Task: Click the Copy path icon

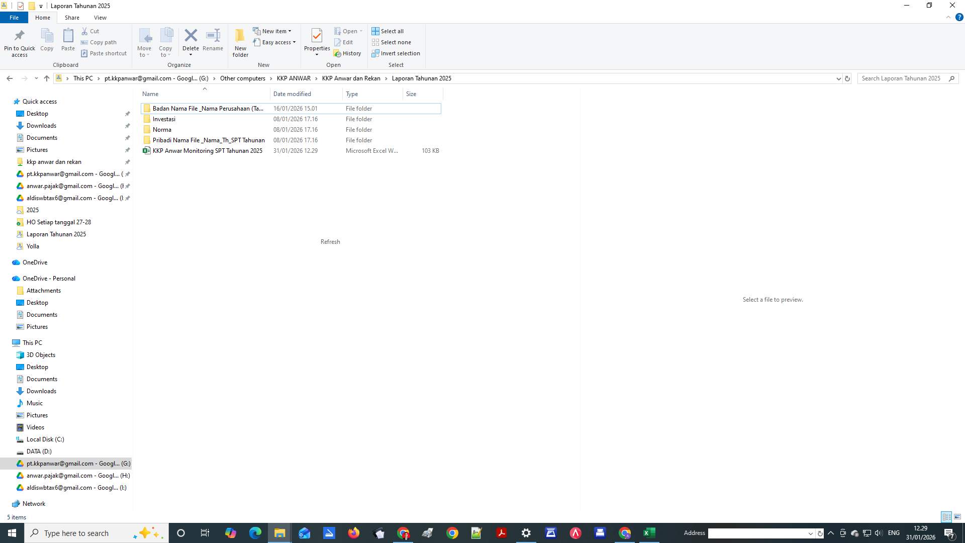Action: (85, 42)
